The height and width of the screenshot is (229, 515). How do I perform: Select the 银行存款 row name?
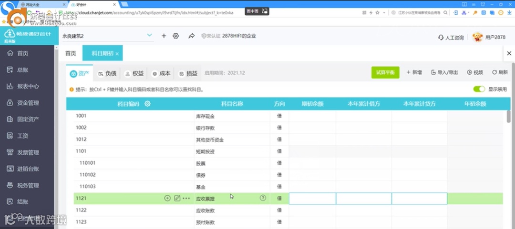[x=205, y=128]
